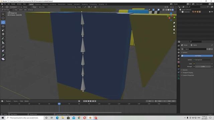Activate the Scale tool
Viewport: 214px width, 120px height.
click(3, 30)
